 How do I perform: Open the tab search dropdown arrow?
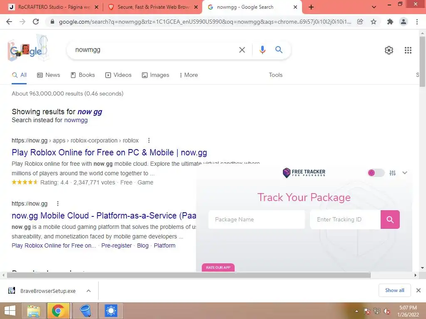click(374, 7)
